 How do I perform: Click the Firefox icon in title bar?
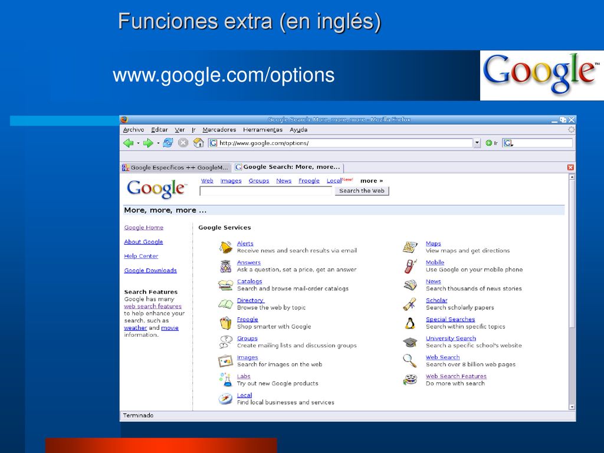click(124, 119)
